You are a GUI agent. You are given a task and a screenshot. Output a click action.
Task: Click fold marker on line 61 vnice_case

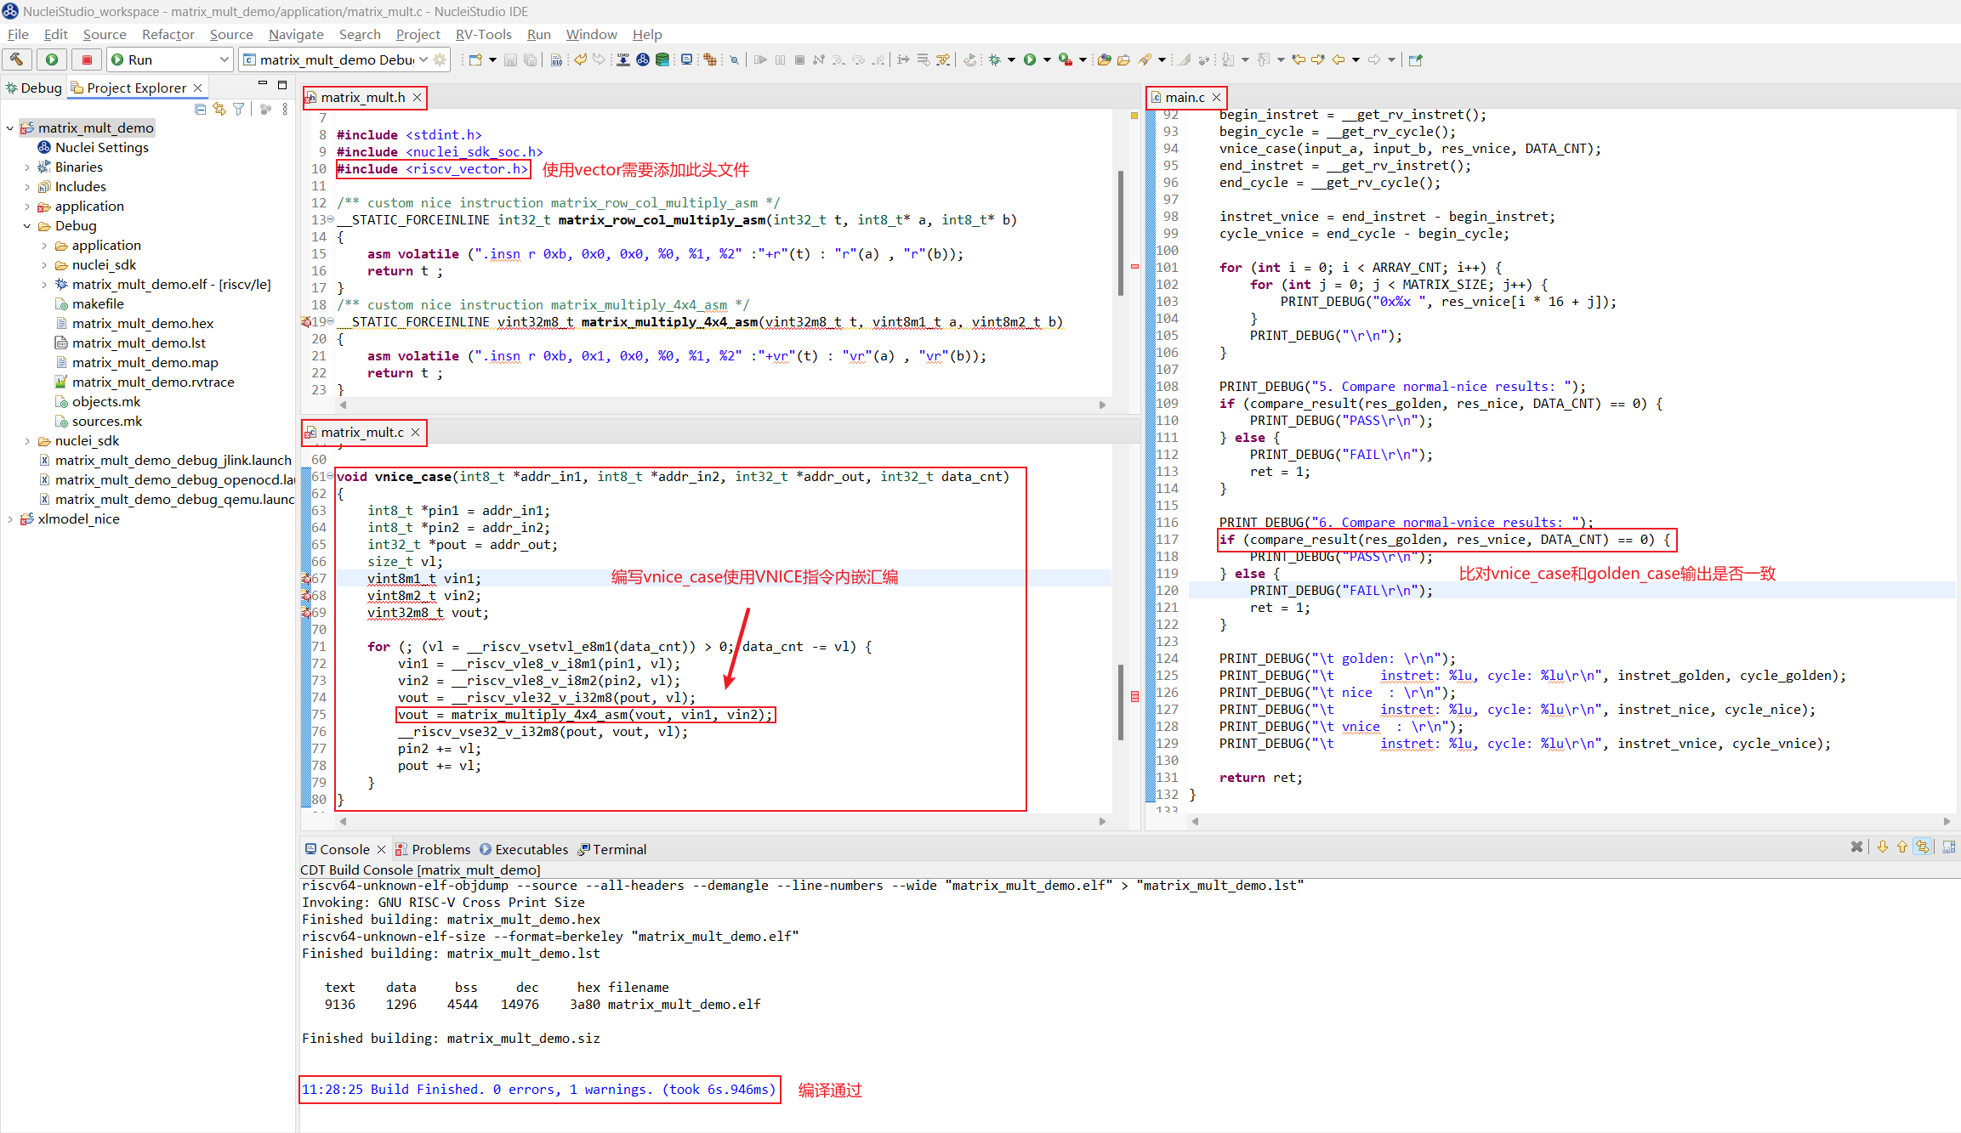coord(330,476)
